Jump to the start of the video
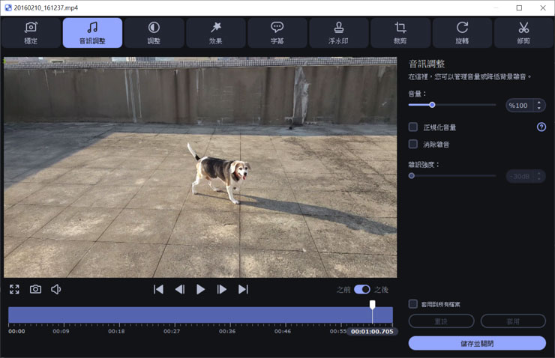 coord(158,289)
